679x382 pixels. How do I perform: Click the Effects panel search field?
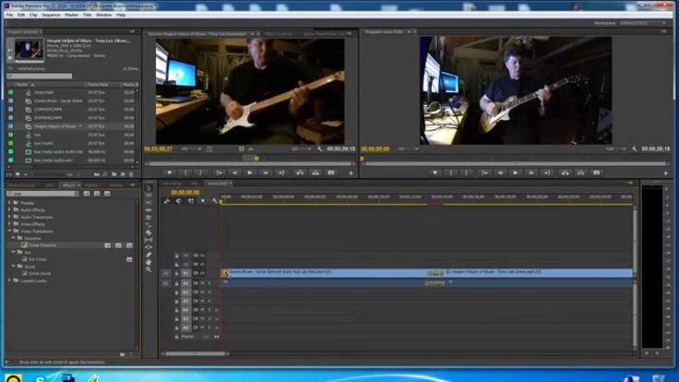pyautogui.click(x=42, y=194)
